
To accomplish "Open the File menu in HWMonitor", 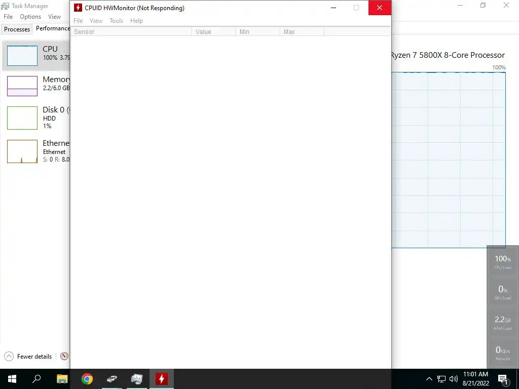I will (78, 20).
